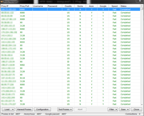Click the scrollbar up arrow
The image size is (144, 116).
click(142, 6)
